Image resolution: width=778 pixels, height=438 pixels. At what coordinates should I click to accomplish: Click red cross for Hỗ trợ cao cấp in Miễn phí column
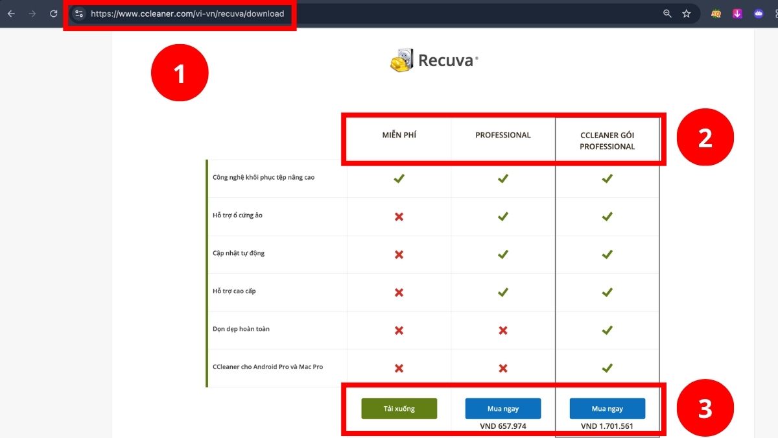399,293
